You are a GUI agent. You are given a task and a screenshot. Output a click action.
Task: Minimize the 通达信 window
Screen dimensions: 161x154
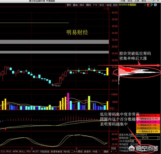(150, 1)
